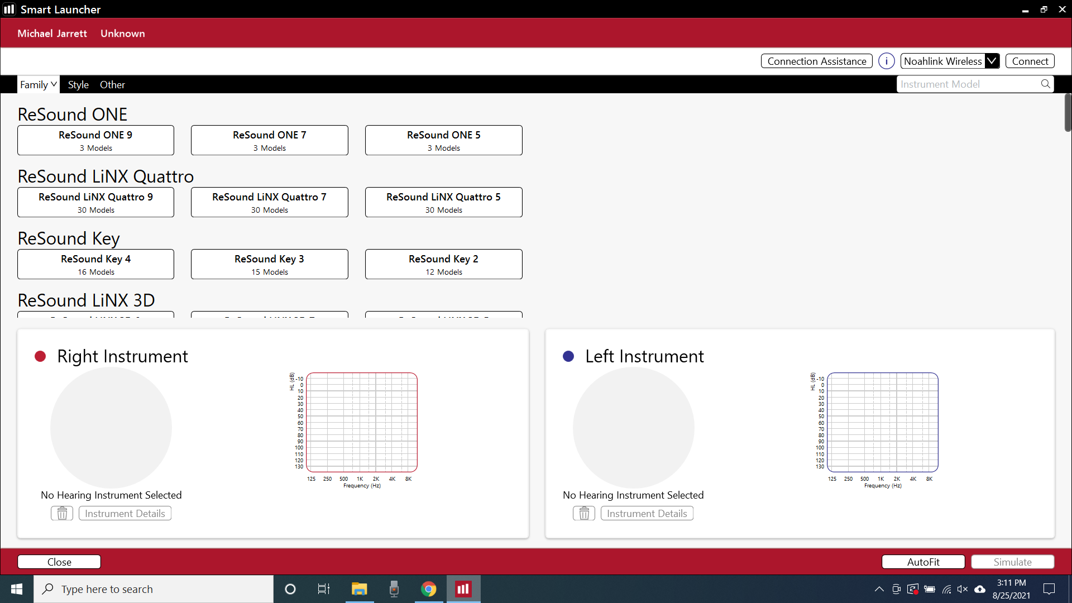
Task: Click the ReSound ONE heading
Action: pos(72,114)
